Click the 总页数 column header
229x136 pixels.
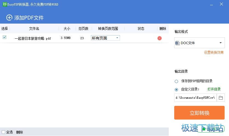pos(83,29)
